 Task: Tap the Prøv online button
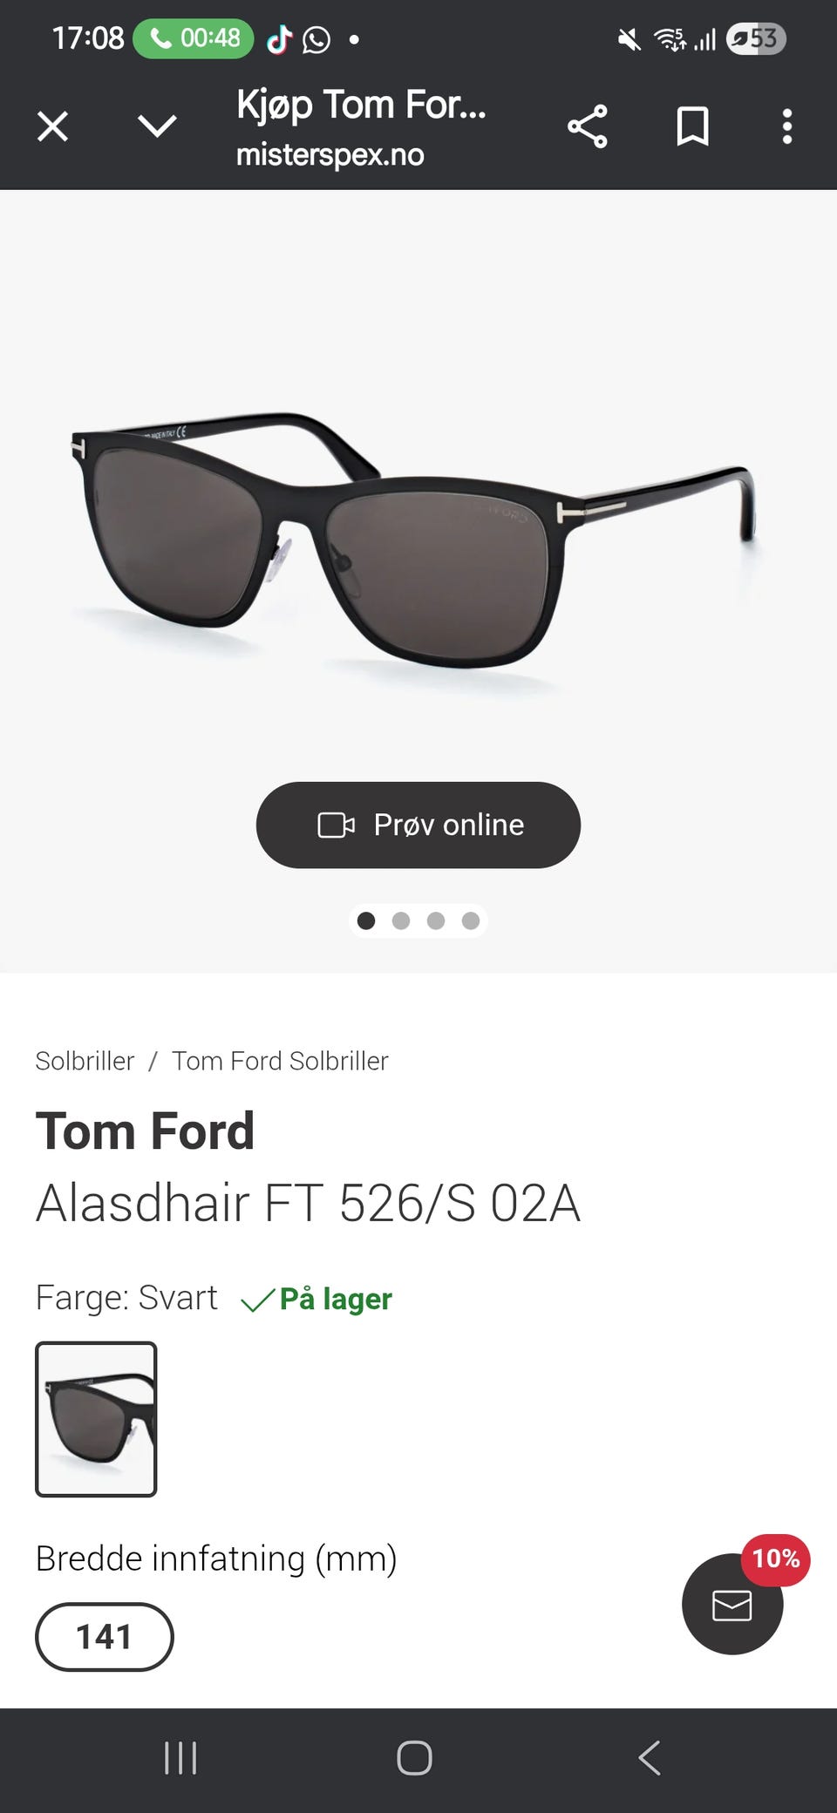click(x=418, y=825)
